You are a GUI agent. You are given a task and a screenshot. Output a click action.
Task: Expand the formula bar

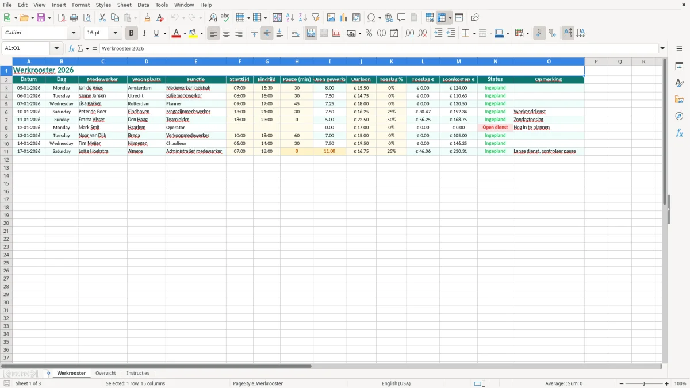[x=662, y=48]
